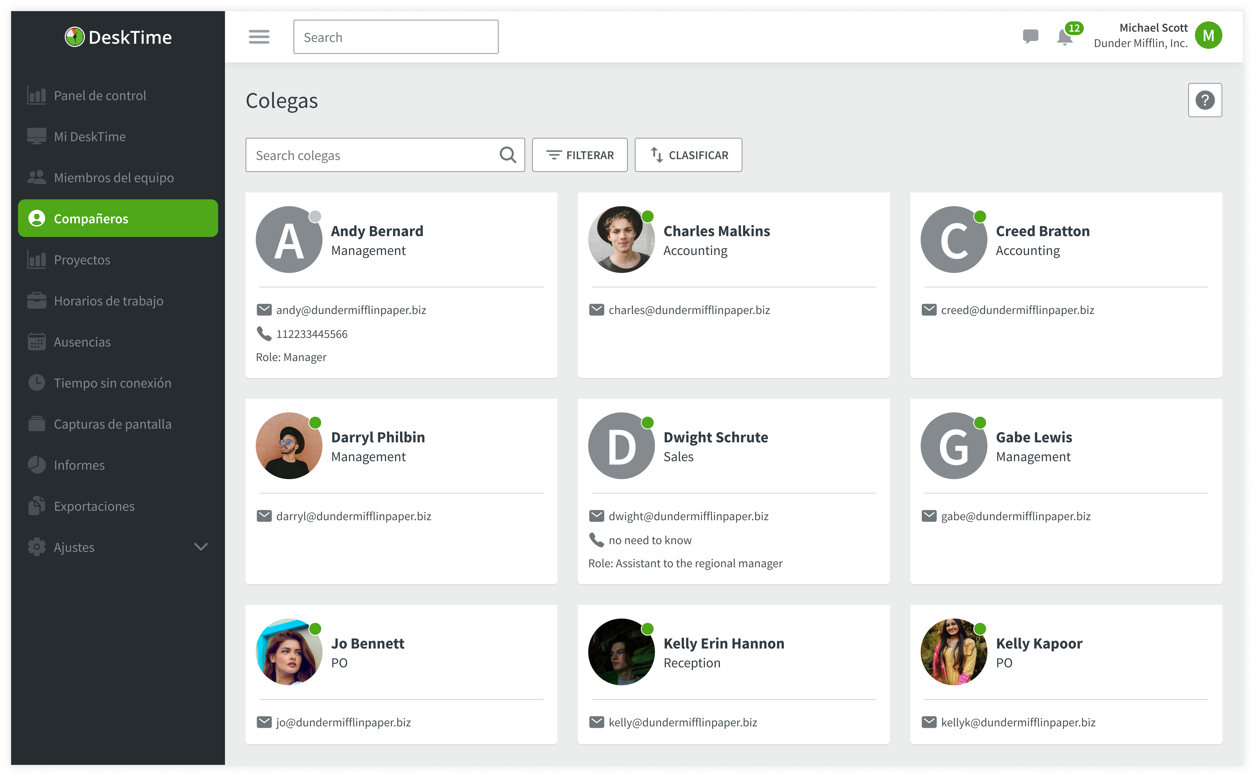Click the FILTERAR button

point(579,155)
